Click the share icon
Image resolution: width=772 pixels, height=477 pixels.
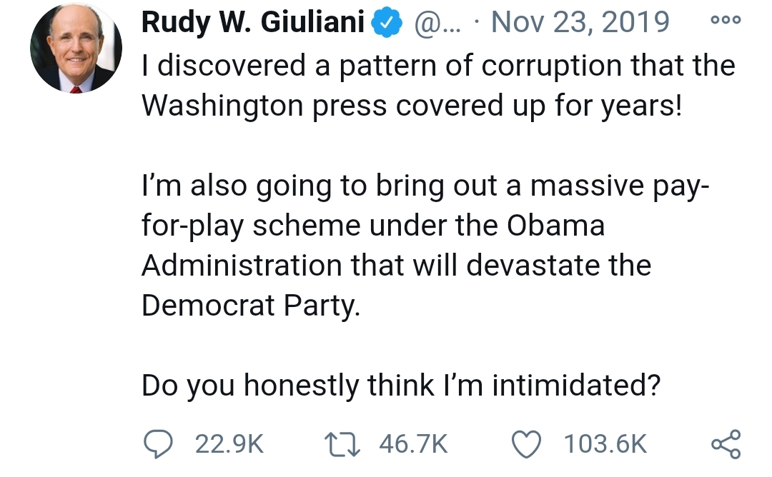click(726, 444)
